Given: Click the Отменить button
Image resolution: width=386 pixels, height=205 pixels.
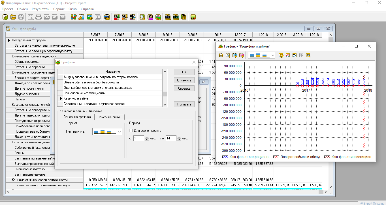Looking at the screenshot, I should (x=184, y=80).
